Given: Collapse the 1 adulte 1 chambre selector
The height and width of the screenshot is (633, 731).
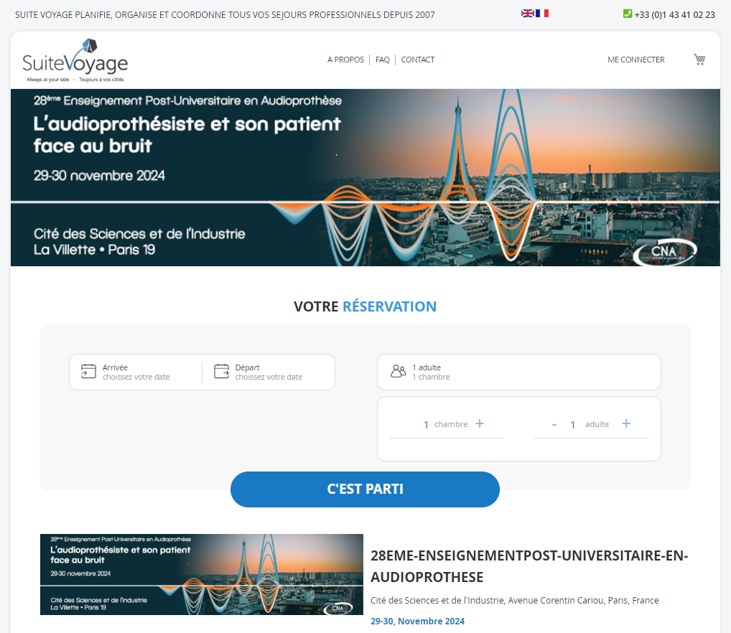Looking at the screenshot, I should [519, 372].
